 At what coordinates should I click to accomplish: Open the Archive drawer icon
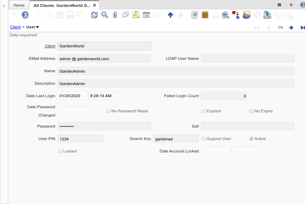coord(205,15)
